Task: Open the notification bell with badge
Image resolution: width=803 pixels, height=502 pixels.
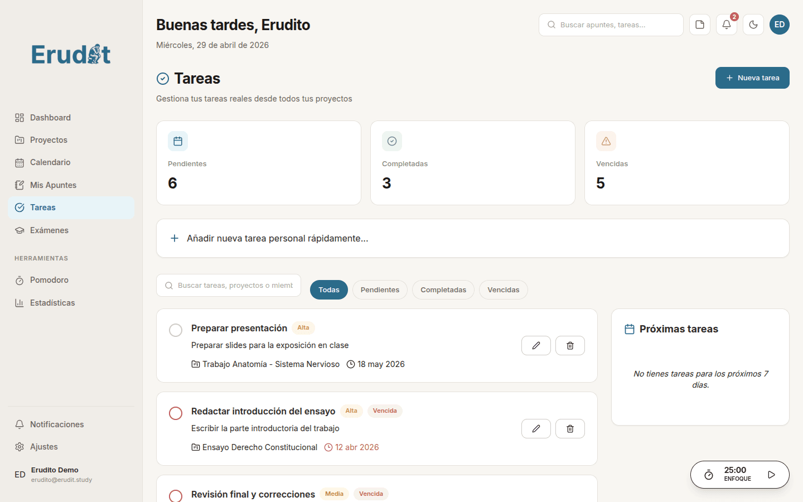Action: point(727,25)
